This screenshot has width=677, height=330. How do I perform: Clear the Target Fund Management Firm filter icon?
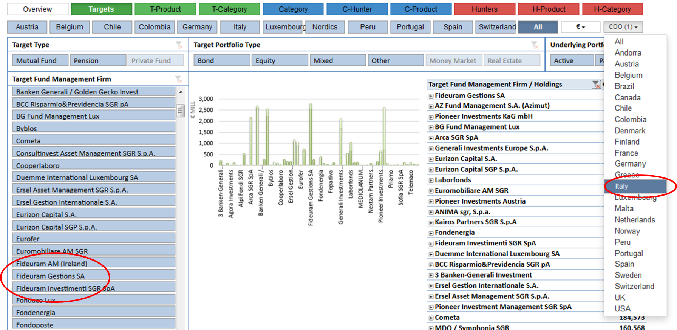(179, 79)
